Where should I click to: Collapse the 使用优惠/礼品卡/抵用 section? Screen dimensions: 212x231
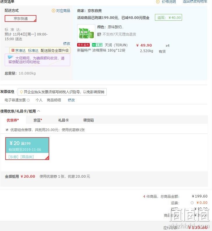[x=39, y=111]
